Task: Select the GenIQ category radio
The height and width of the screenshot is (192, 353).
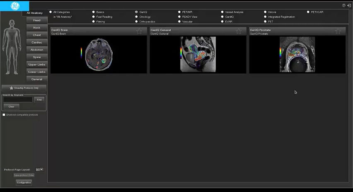Action: pyautogui.click(x=136, y=12)
